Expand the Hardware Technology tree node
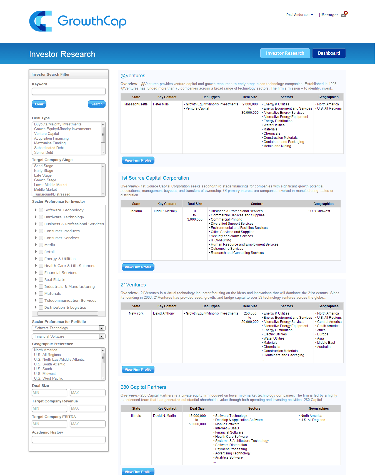 pos(36,217)
